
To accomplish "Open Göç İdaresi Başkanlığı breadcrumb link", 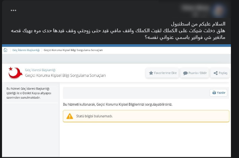I will 26,50.
